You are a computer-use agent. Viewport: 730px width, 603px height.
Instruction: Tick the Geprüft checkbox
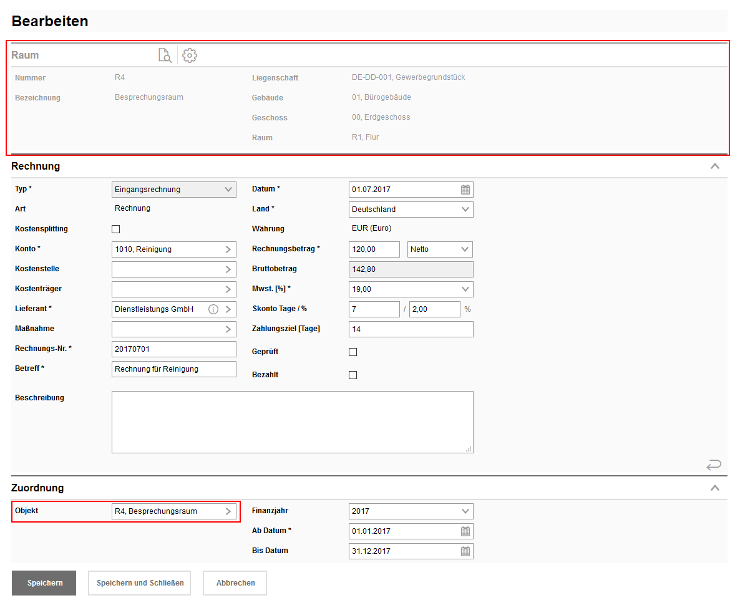click(353, 352)
